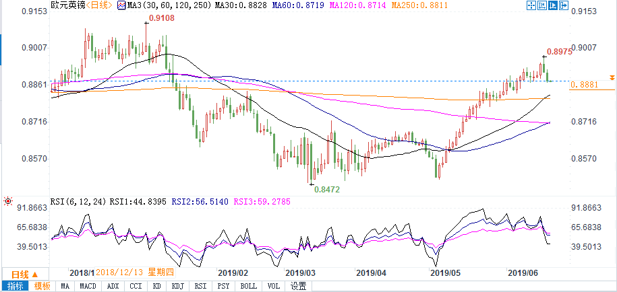Select the MACD indicator
617x292 pixels.
88,286
